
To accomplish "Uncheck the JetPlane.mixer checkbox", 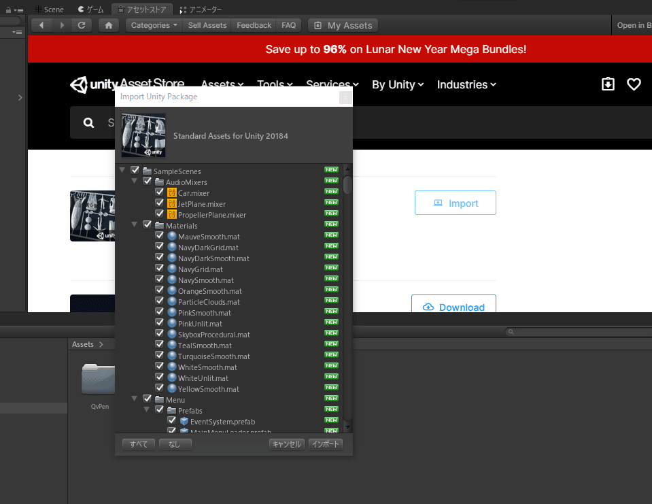I will click(160, 204).
